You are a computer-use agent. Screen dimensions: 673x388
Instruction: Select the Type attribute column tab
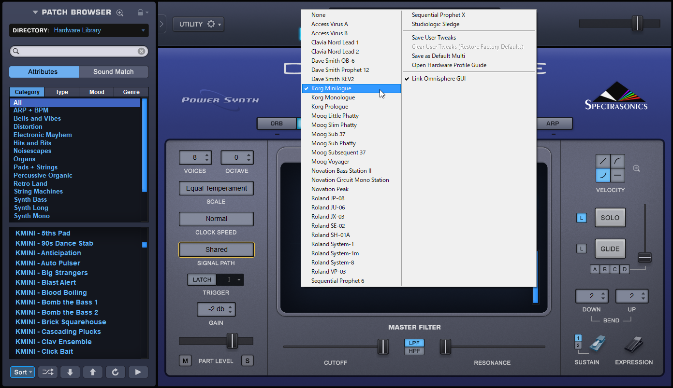(62, 92)
